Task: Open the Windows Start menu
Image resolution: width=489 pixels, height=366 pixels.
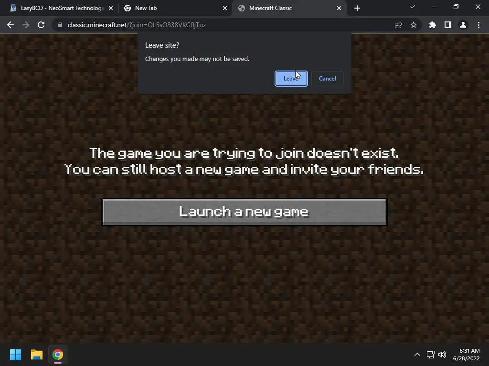Action: coord(15,355)
